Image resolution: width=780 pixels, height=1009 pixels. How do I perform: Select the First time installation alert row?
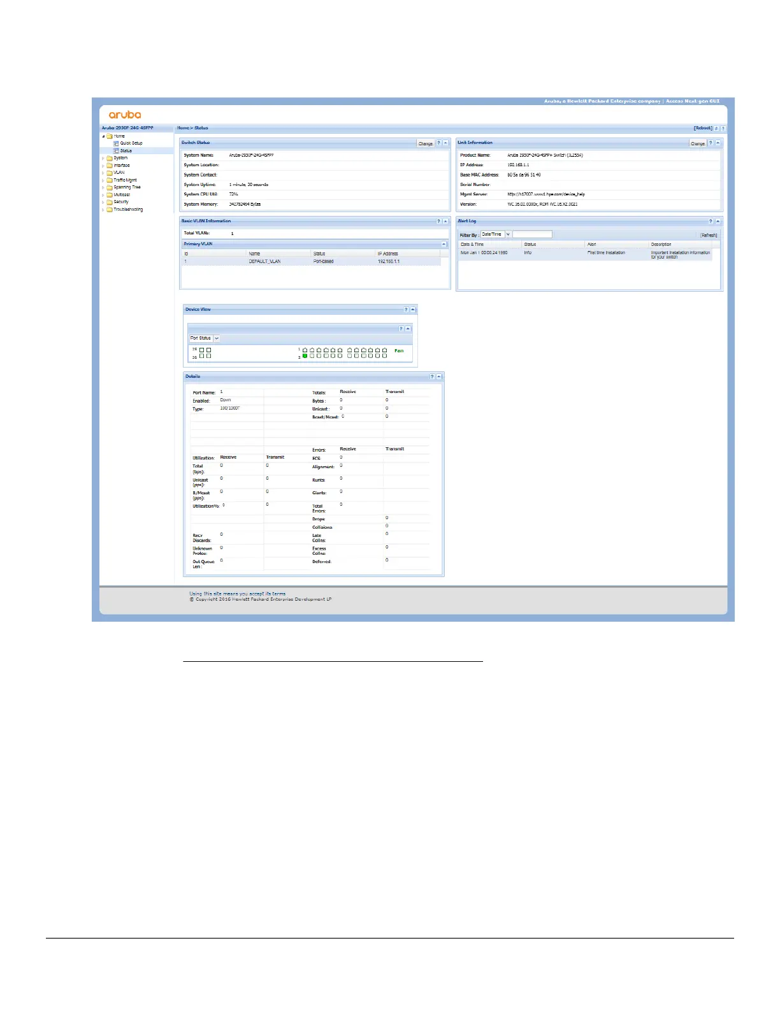tap(585, 255)
